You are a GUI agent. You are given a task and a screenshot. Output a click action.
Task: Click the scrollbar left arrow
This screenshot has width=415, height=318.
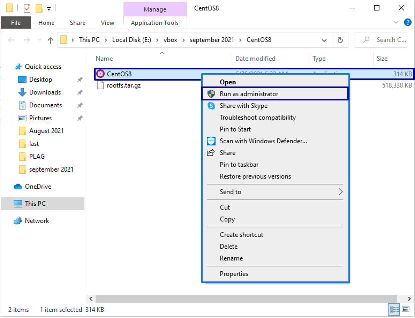91,299
